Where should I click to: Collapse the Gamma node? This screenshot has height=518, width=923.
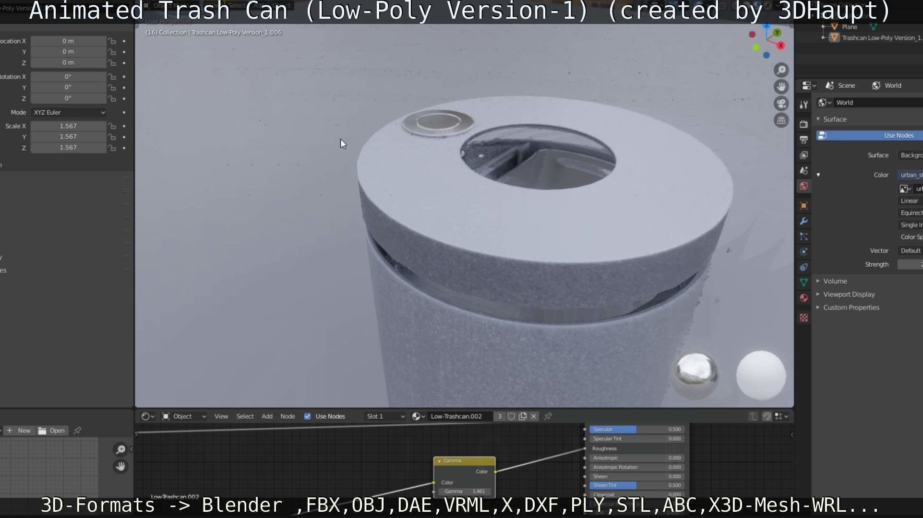[439, 461]
